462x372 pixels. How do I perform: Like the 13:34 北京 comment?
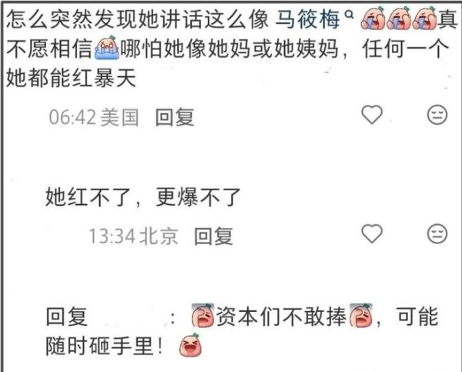(372, 234)
